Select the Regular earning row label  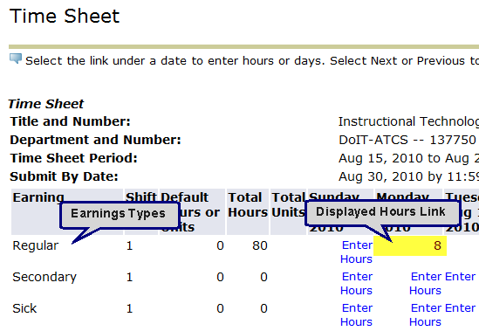tap(35, 245)
